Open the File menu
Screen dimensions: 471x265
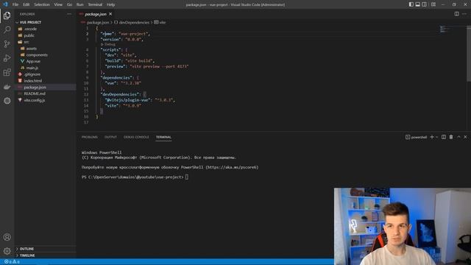coord(15,4)
